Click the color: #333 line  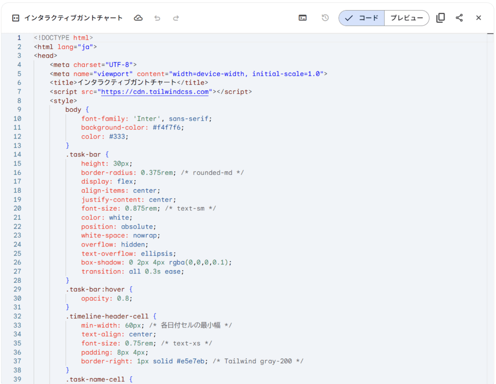tap(105, 137)
